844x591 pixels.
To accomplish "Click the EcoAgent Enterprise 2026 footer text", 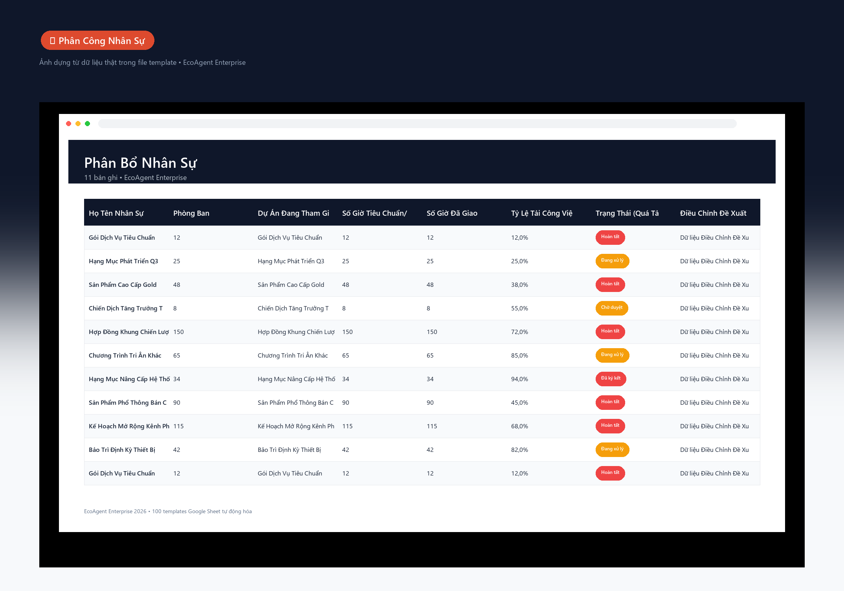I will point(168,511).
